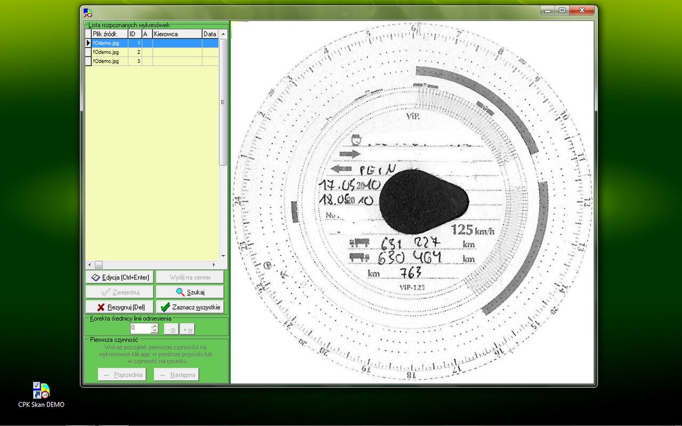Click the Rezygnuj (Del) button
682x426 pixels.
click(x=119, y=307)
